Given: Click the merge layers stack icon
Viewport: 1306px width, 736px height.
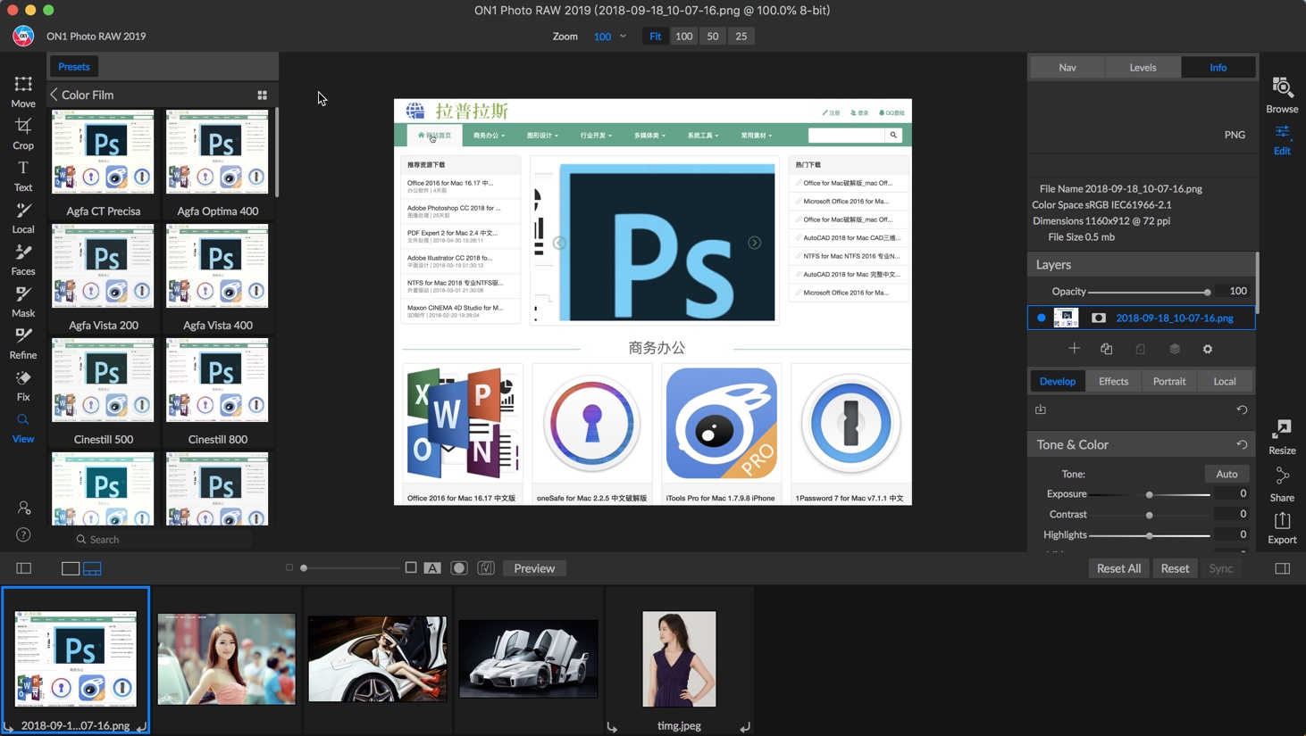Looking at the screenshot, I should coord(1175,349).
